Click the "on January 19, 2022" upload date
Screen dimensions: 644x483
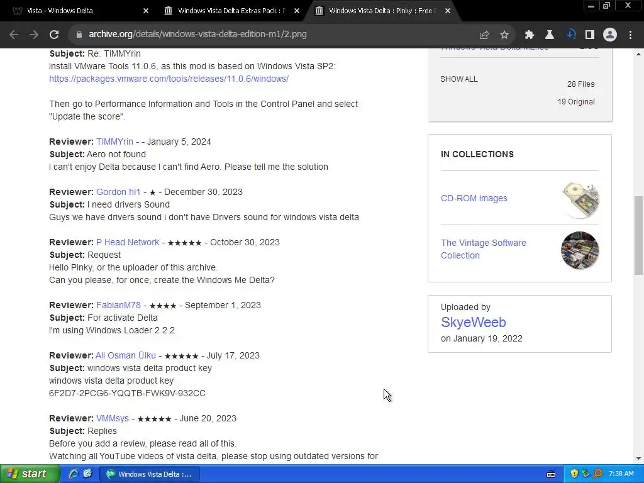[x=481, y=338]
